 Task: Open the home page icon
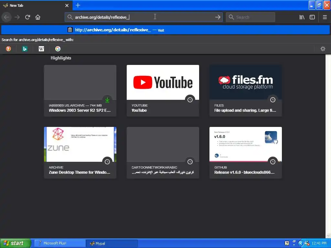click(38, 17)
